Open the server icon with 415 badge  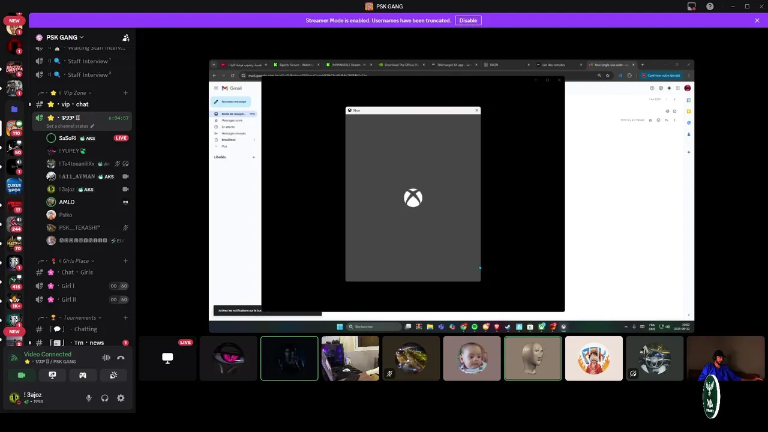point(14,283)
